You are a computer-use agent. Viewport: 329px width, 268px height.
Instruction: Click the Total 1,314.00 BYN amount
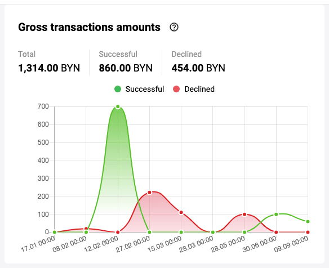pos(49,68)
